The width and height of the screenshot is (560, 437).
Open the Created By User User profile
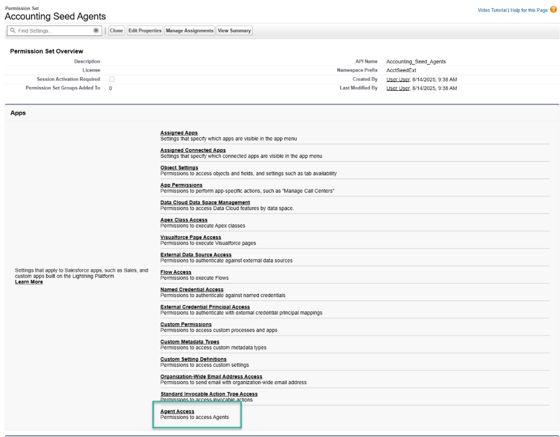[x=397, y=79]
